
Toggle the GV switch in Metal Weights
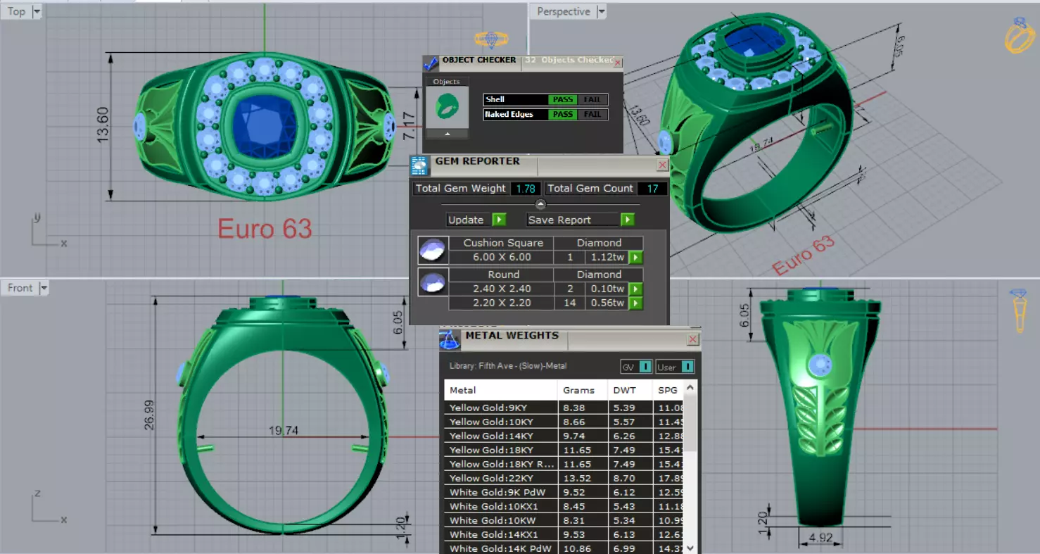pyautogui.click(x=636, y=367)
